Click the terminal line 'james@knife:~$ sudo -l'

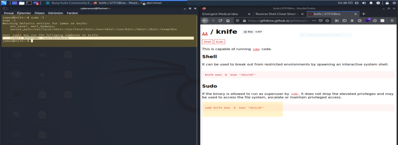pyautogui.click(x=23, y=18)
